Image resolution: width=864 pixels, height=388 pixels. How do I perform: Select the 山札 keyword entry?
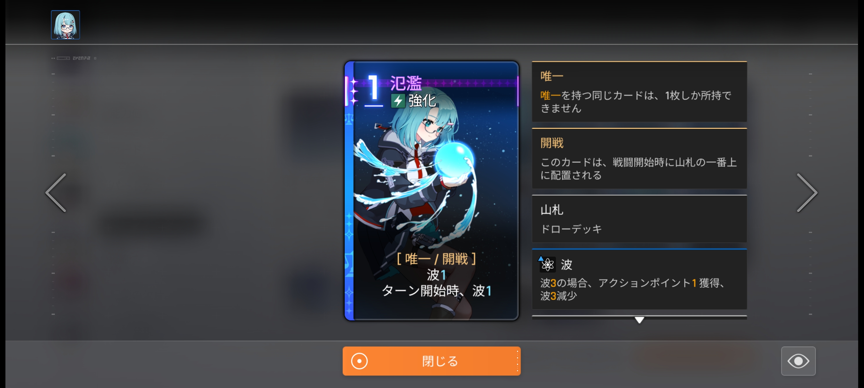pos(639,218)
